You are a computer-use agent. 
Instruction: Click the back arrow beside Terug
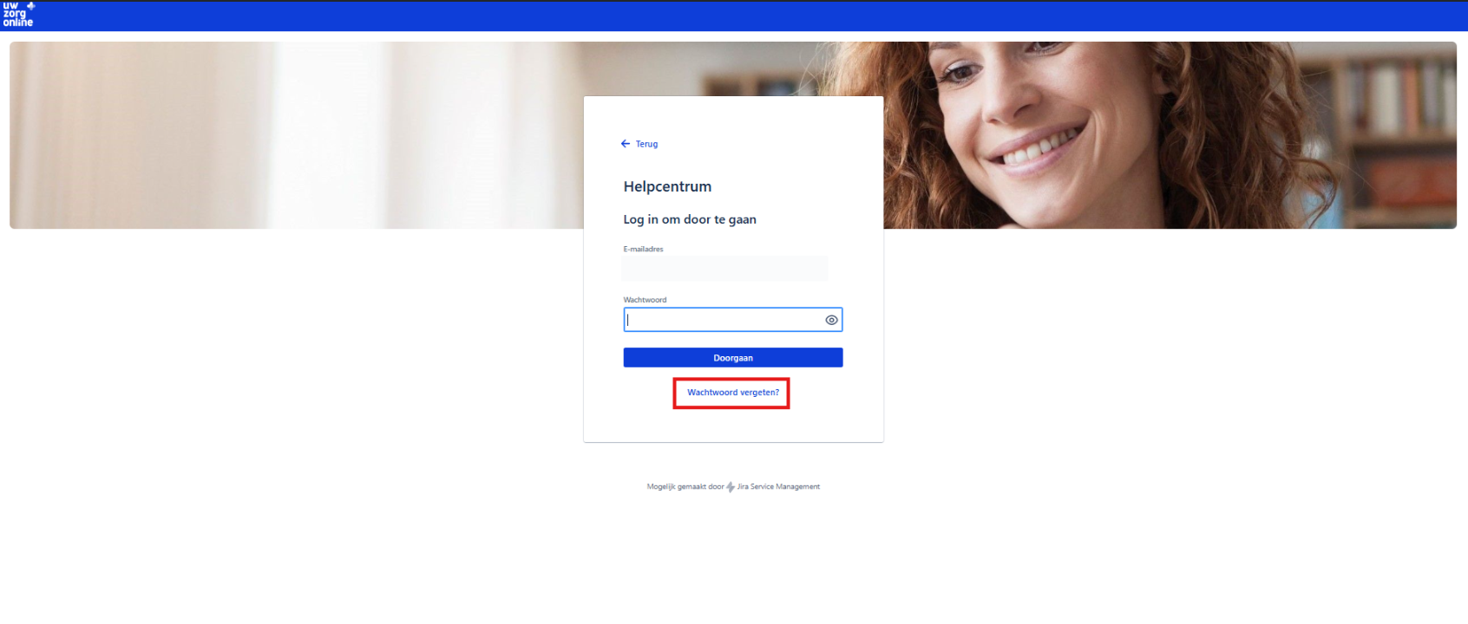(x=625, y=144)
